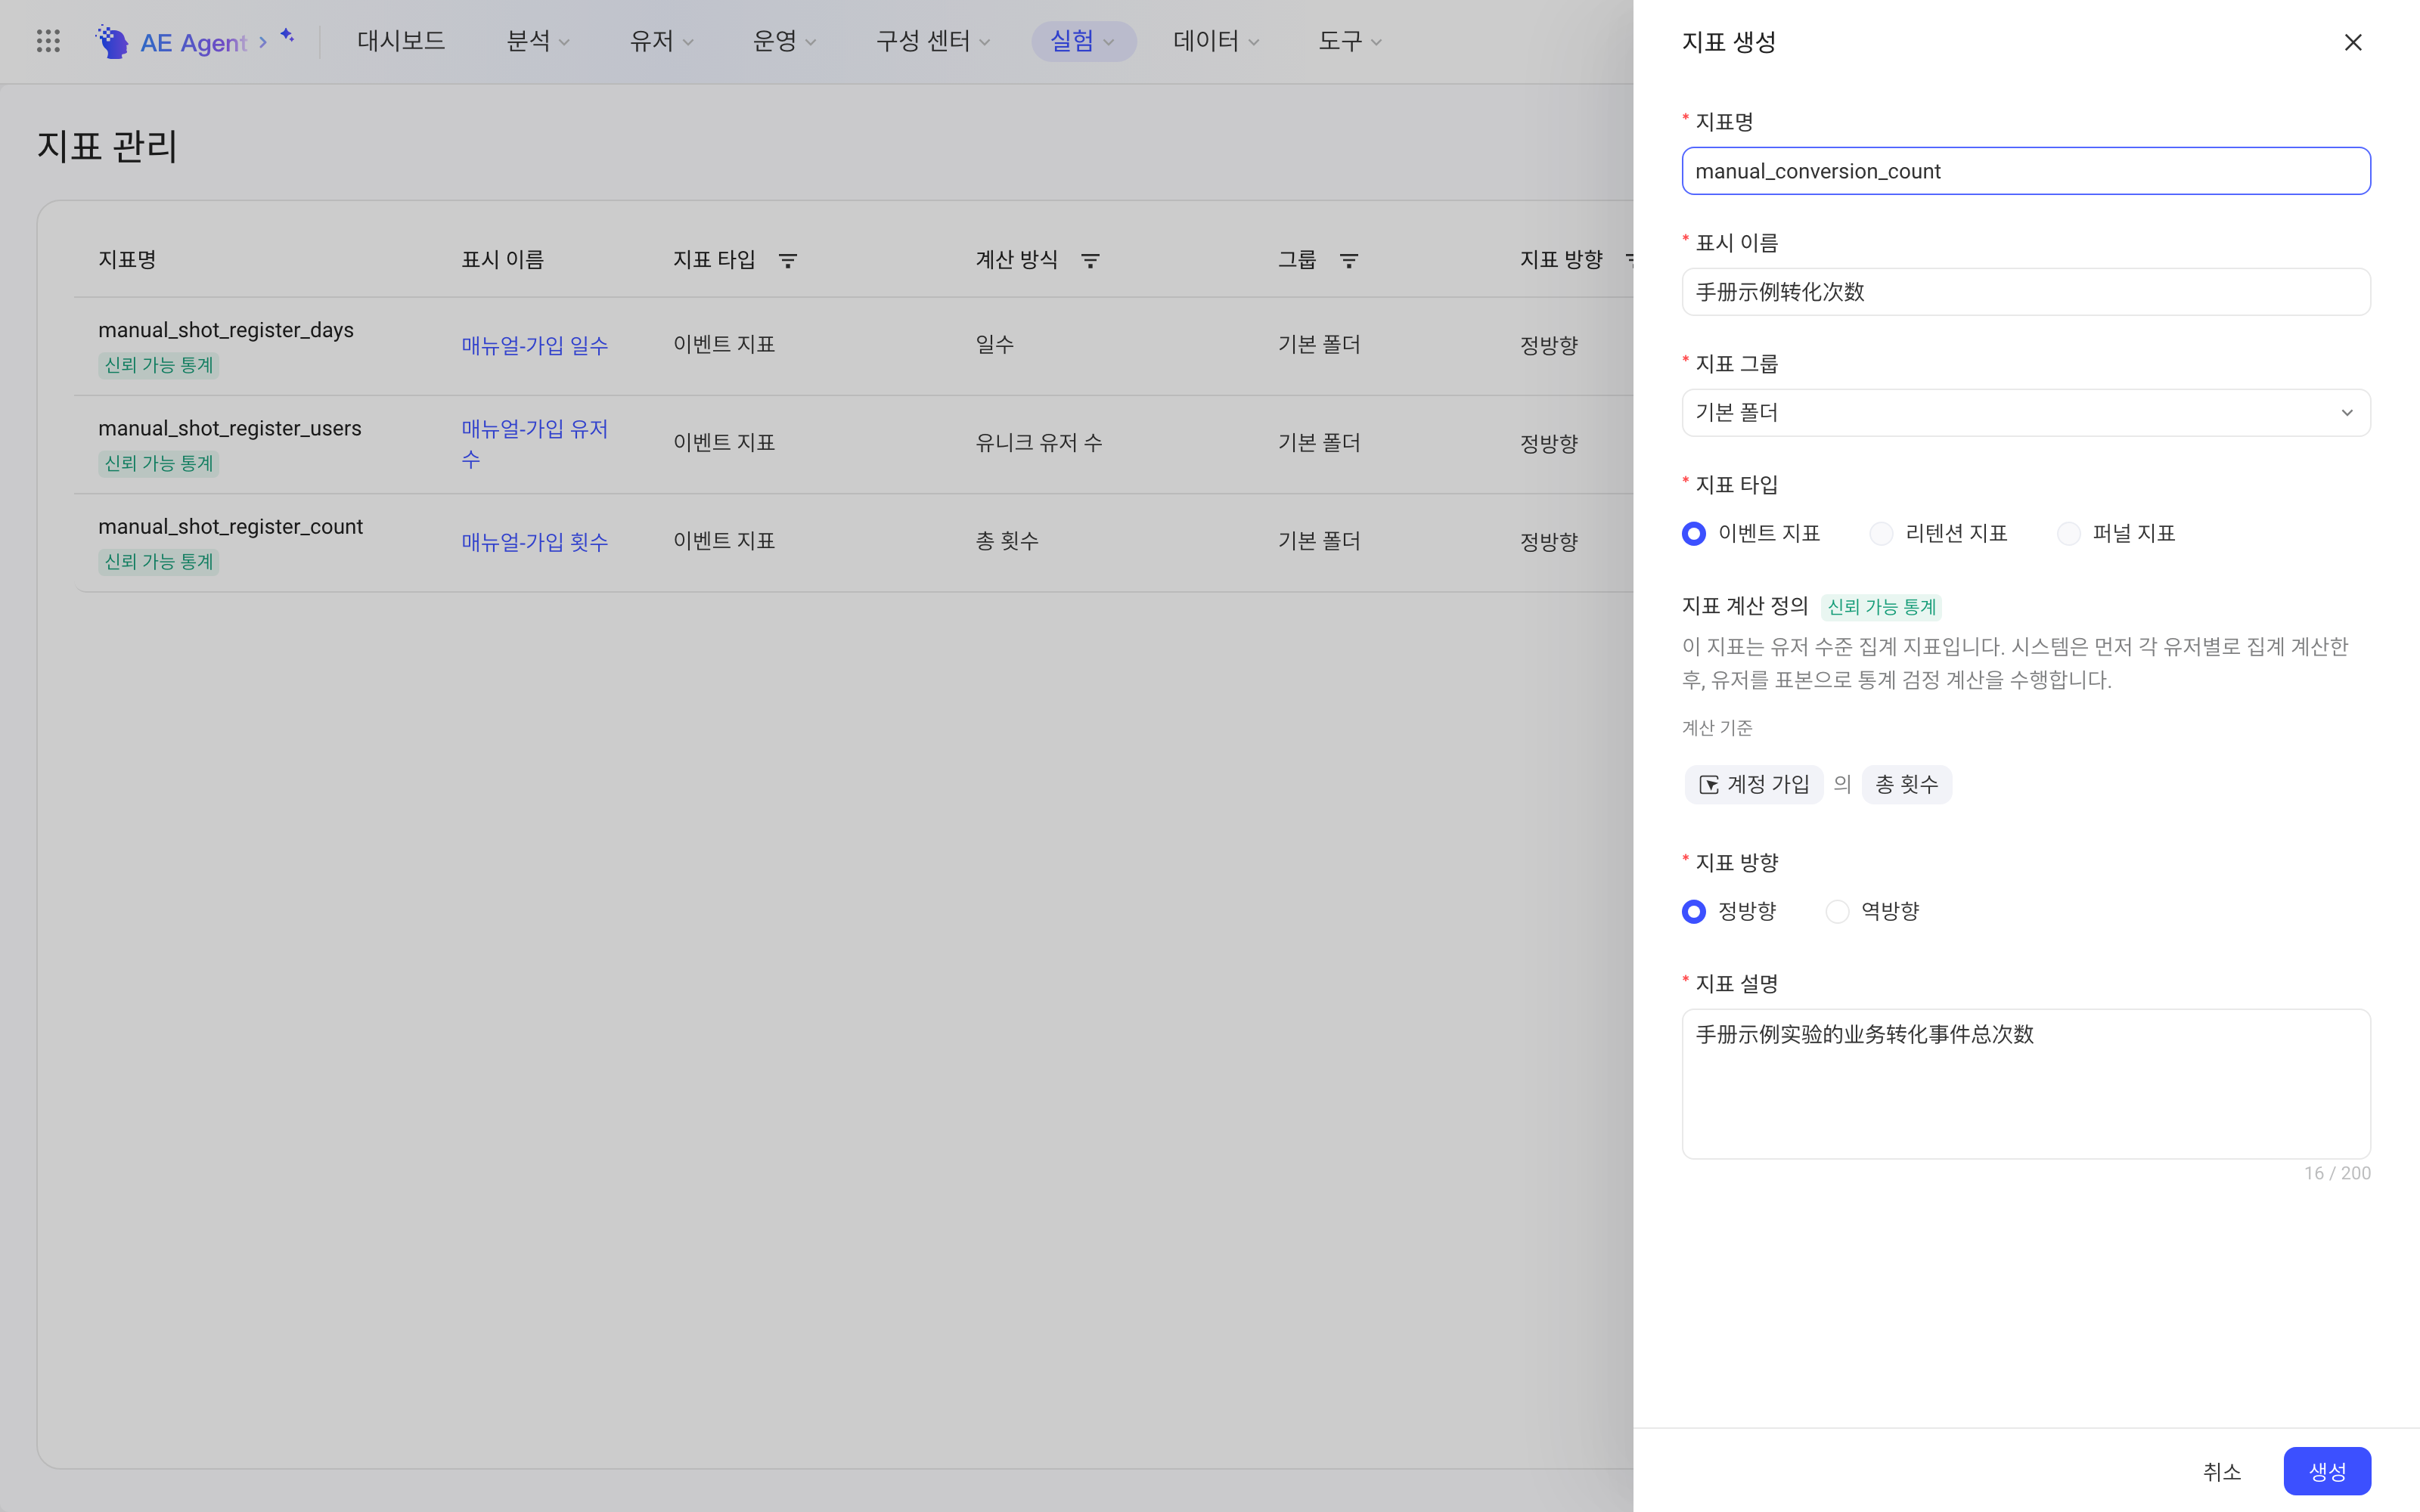Click manual_shot_register_count row name
Image resolution: width=2420 pixels, height=1512 pixels.
coord(231,526)
